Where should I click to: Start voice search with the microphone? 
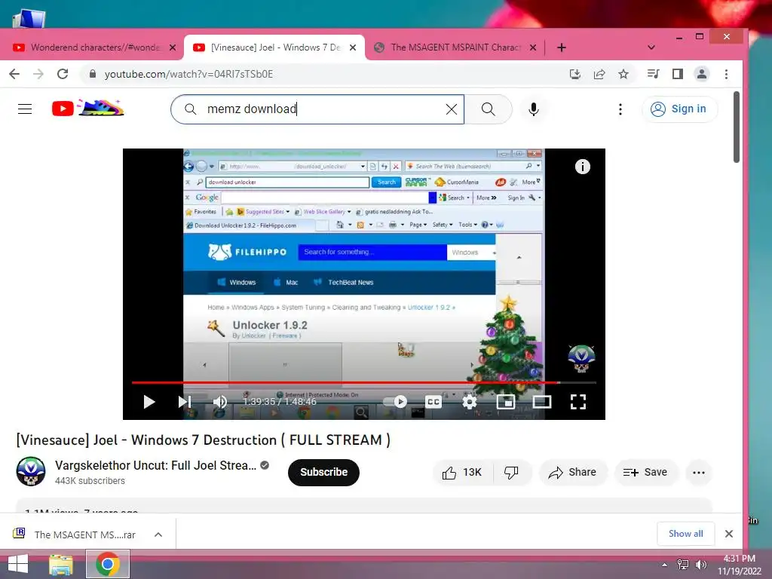click(x=533, y=109)
